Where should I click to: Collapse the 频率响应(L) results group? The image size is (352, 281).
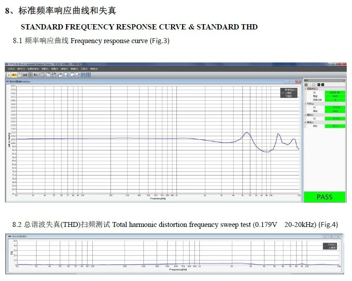[x=305, y=89]
